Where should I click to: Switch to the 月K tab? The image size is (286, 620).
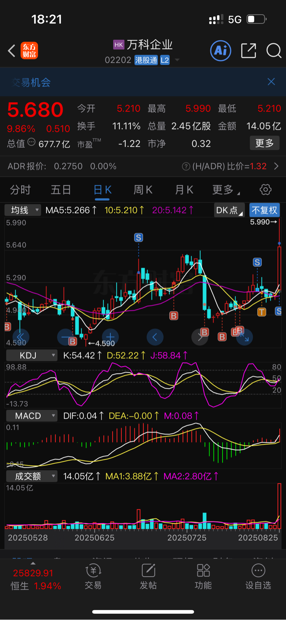(x=184, y=190)
